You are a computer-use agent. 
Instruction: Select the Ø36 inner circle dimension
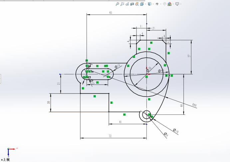[x=149, y=69]
